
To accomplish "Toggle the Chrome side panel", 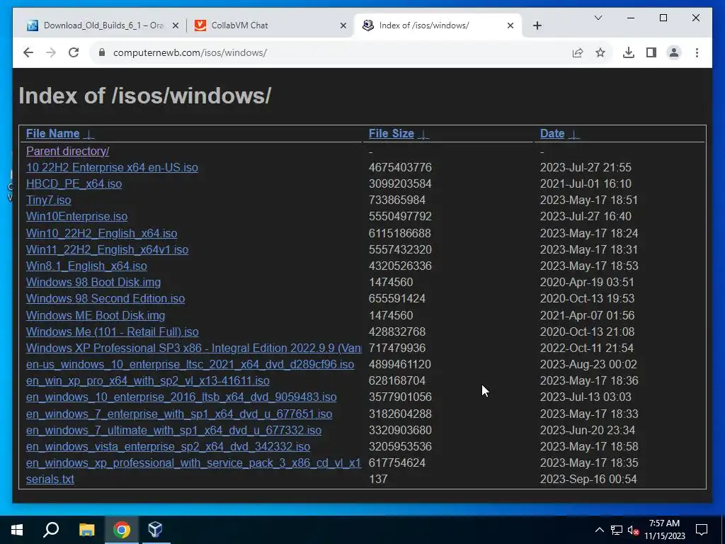I will (651, 52).
